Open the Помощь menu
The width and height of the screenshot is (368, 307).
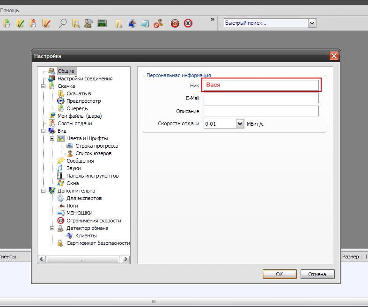pos(9,10)
